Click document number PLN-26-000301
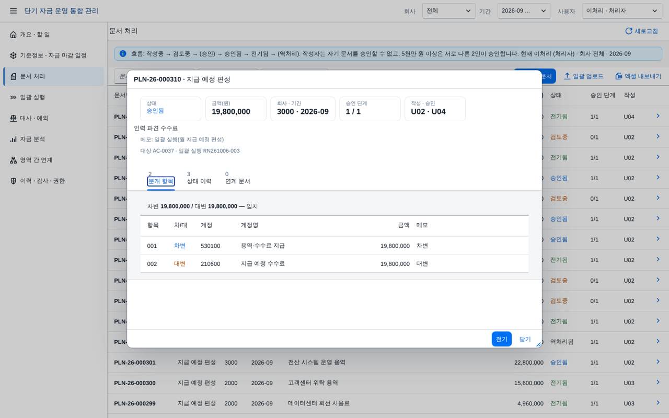Image resolution: width=669 pixels, height=418 pixels. (135, 363)
